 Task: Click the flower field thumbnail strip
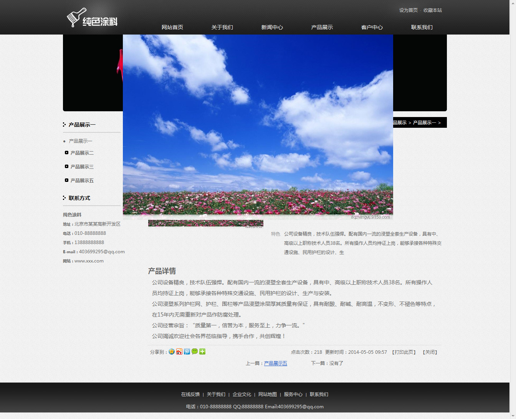pyautogui.click(x=206, y=223)
